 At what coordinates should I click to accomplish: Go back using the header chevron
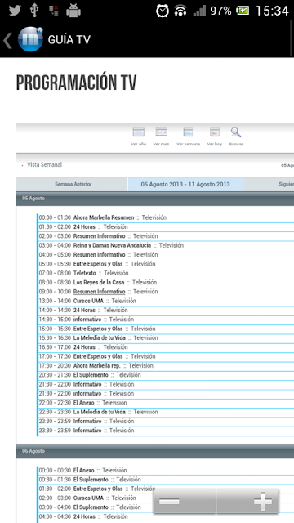click(x=7, y=40)
